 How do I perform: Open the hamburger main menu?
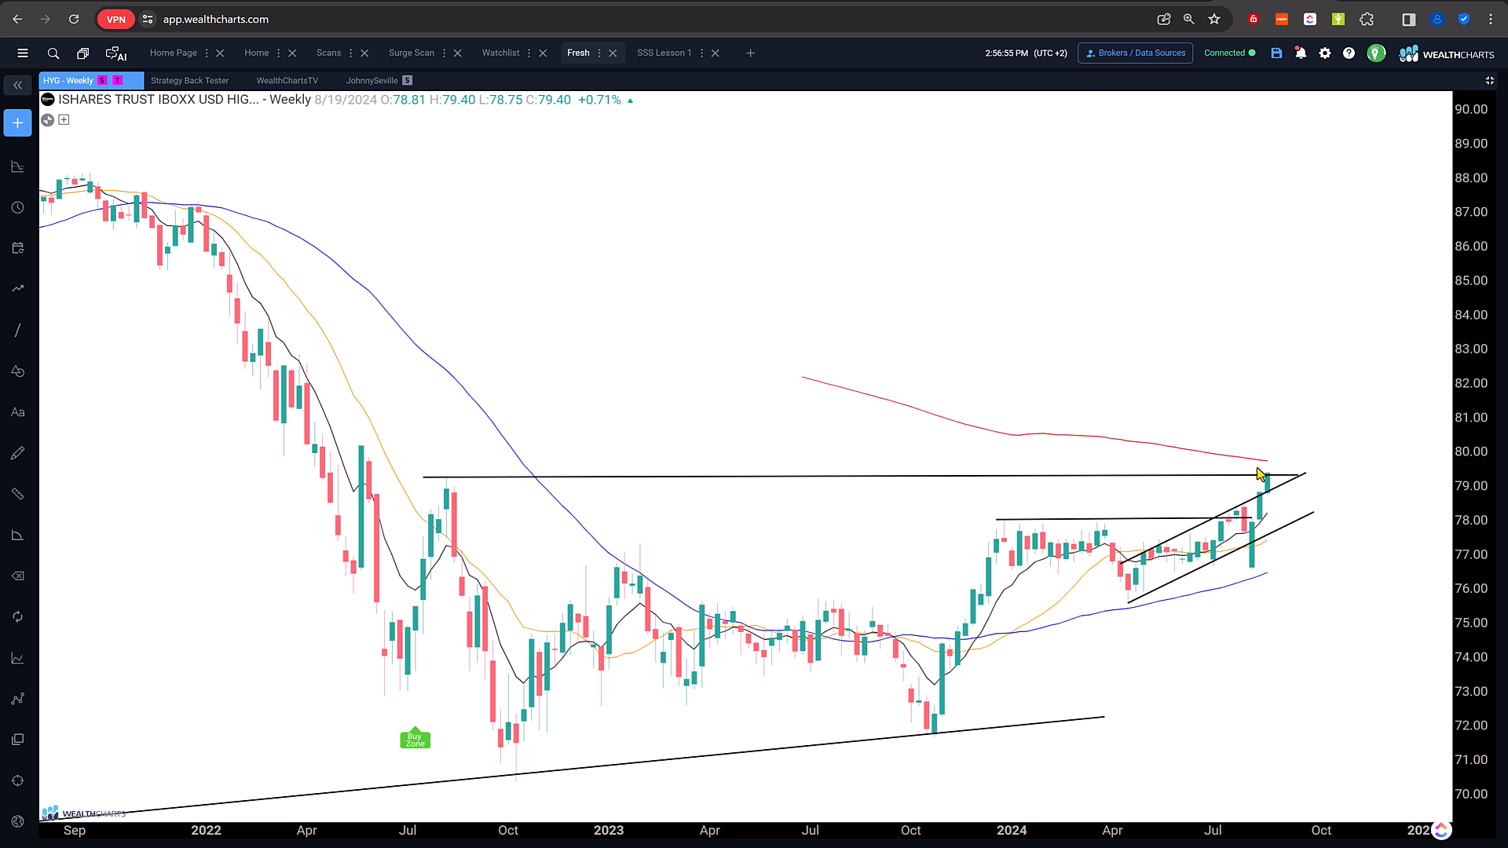[x=23, y=53]
